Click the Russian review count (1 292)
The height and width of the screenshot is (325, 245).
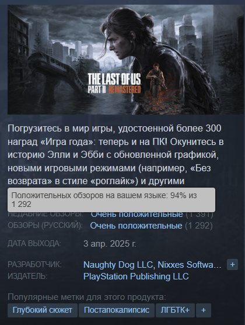pyautogui.click(x=199, y=226)
